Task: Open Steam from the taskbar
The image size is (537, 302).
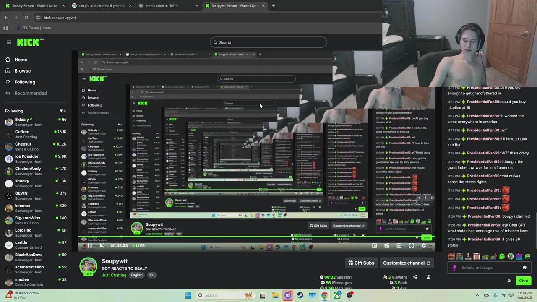Action: [300, 295]
